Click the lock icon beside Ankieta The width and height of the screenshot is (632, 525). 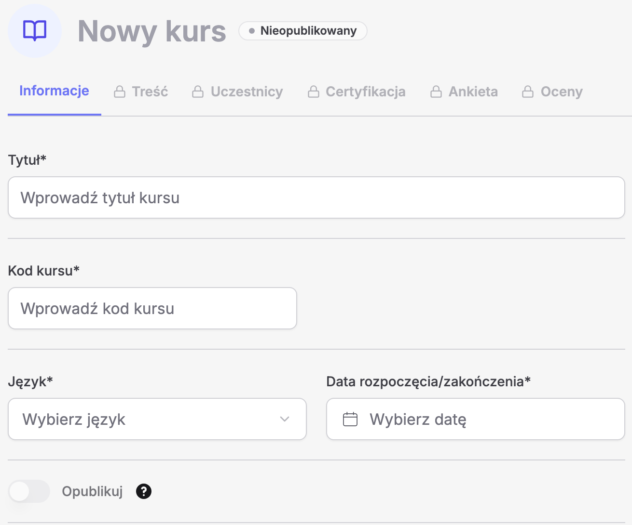[x=436, y=92]
